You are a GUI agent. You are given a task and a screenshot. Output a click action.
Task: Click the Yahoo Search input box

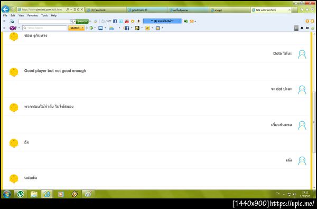tap(45, 28)
